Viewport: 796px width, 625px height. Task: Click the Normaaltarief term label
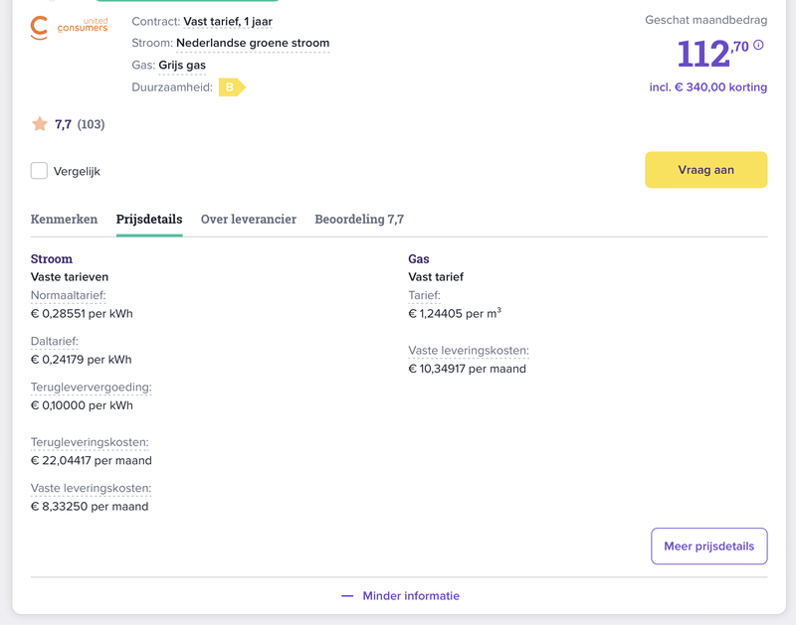click(x=68, y=295)
